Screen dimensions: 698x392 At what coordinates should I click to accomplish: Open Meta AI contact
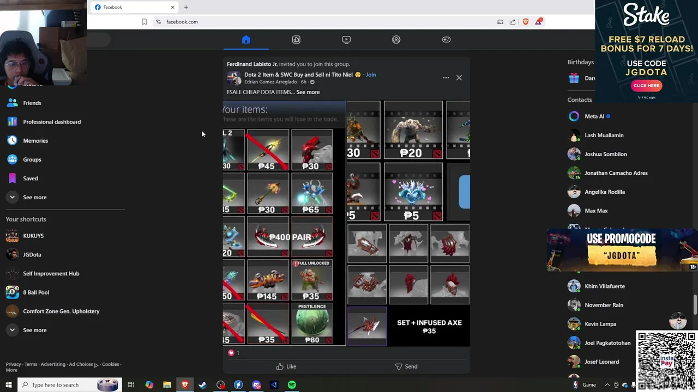pyautogui.click(x=597, y=117)
